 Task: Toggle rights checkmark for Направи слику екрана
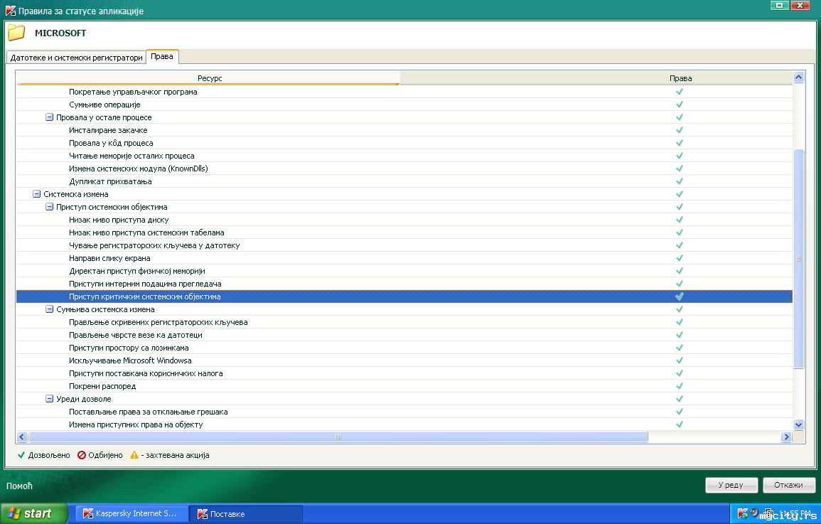pyautogui.click(x=680, y=258)
